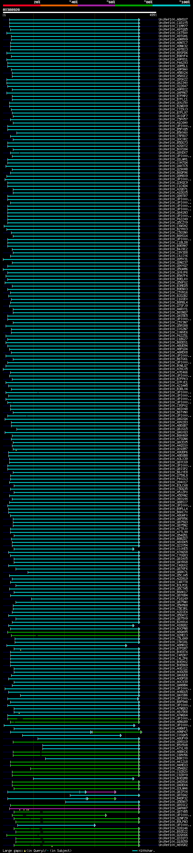Select the query label AV388928
Screen dimensions: 193x853
tap(11, 10)
